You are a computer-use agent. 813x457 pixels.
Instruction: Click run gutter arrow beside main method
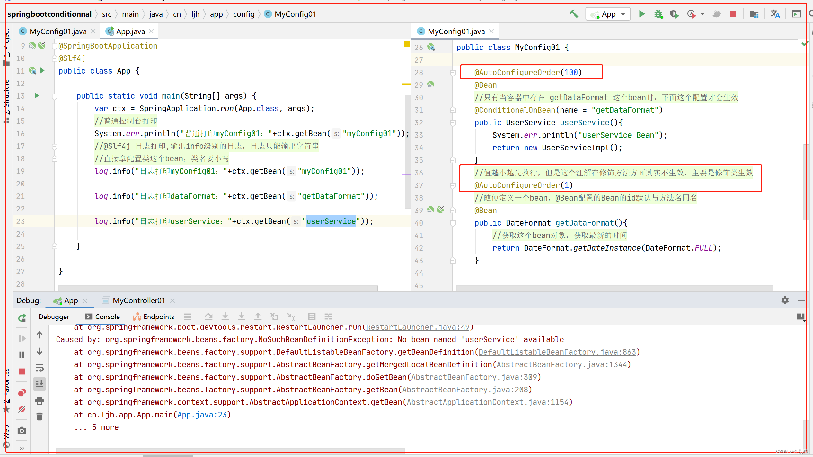coord(37,95)
